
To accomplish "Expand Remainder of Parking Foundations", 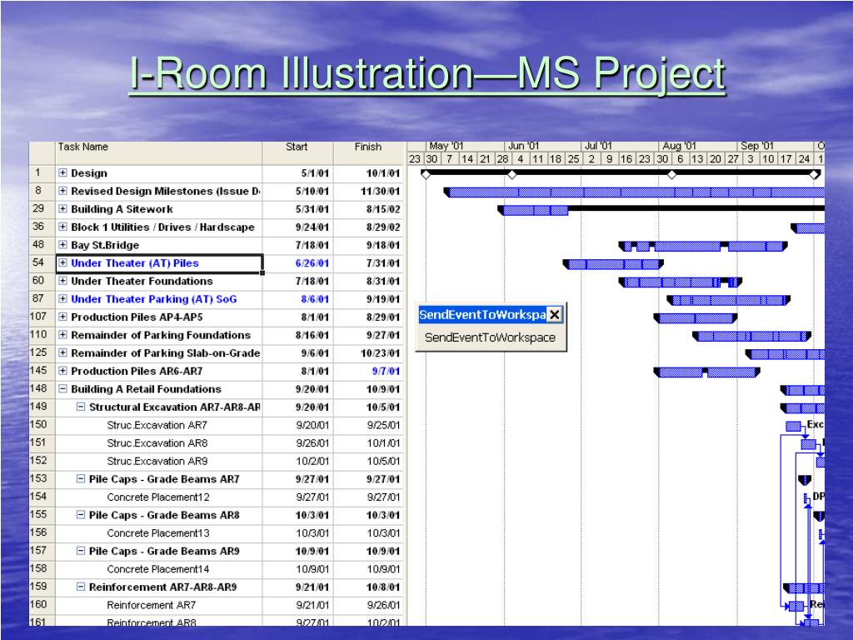I will pos(62,334).
